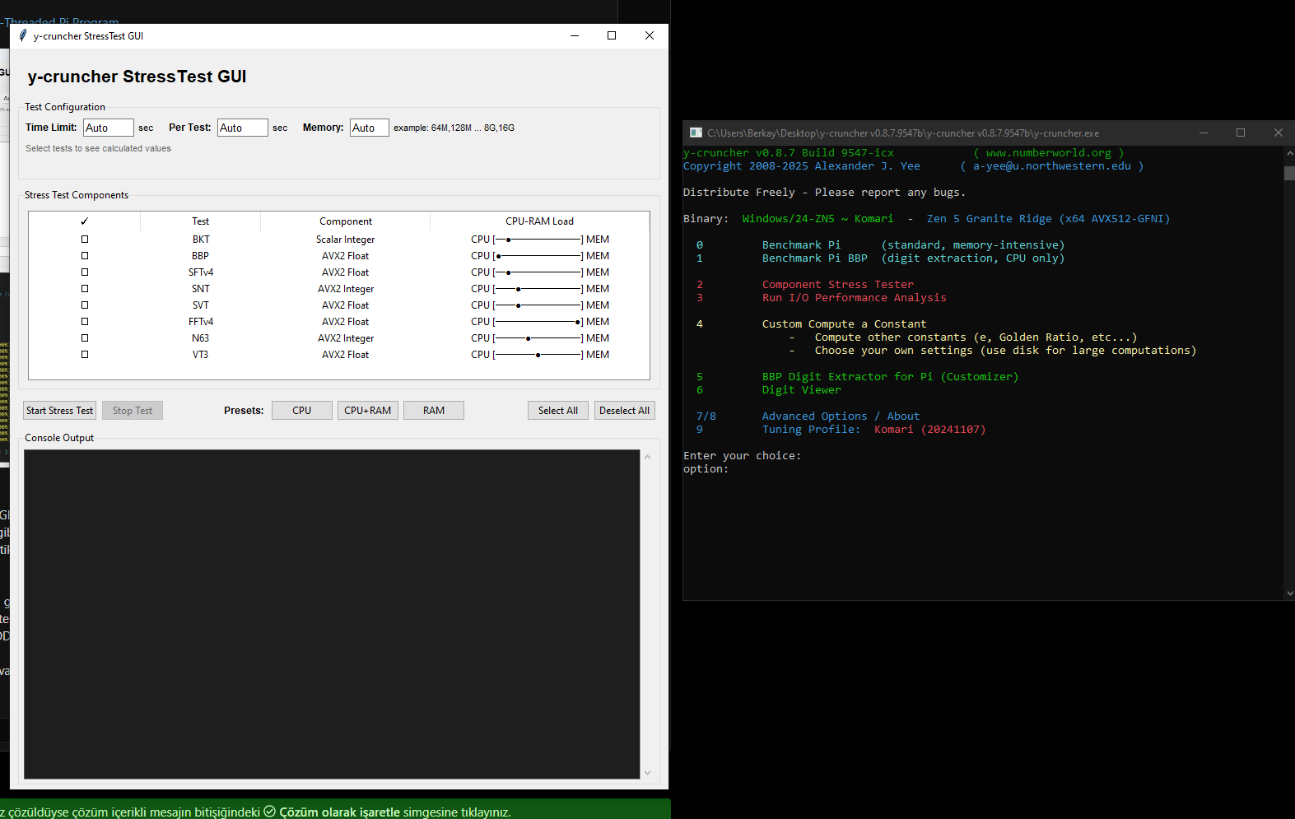Click the BKT CPU-RAM load indicator
Screen dimensions: 1295x819
point(540,240)
